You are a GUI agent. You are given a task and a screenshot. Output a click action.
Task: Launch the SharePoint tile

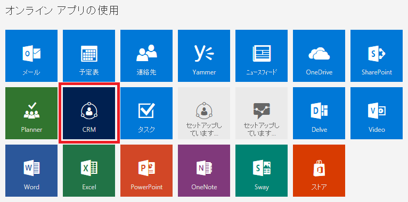377,56
